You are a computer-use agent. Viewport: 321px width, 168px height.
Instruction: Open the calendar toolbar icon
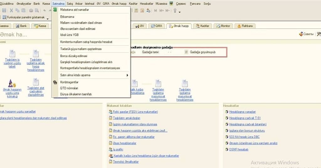pyautogui.click(x=142, y=10)
